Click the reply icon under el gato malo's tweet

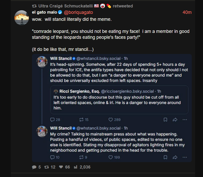pos(34,167)
